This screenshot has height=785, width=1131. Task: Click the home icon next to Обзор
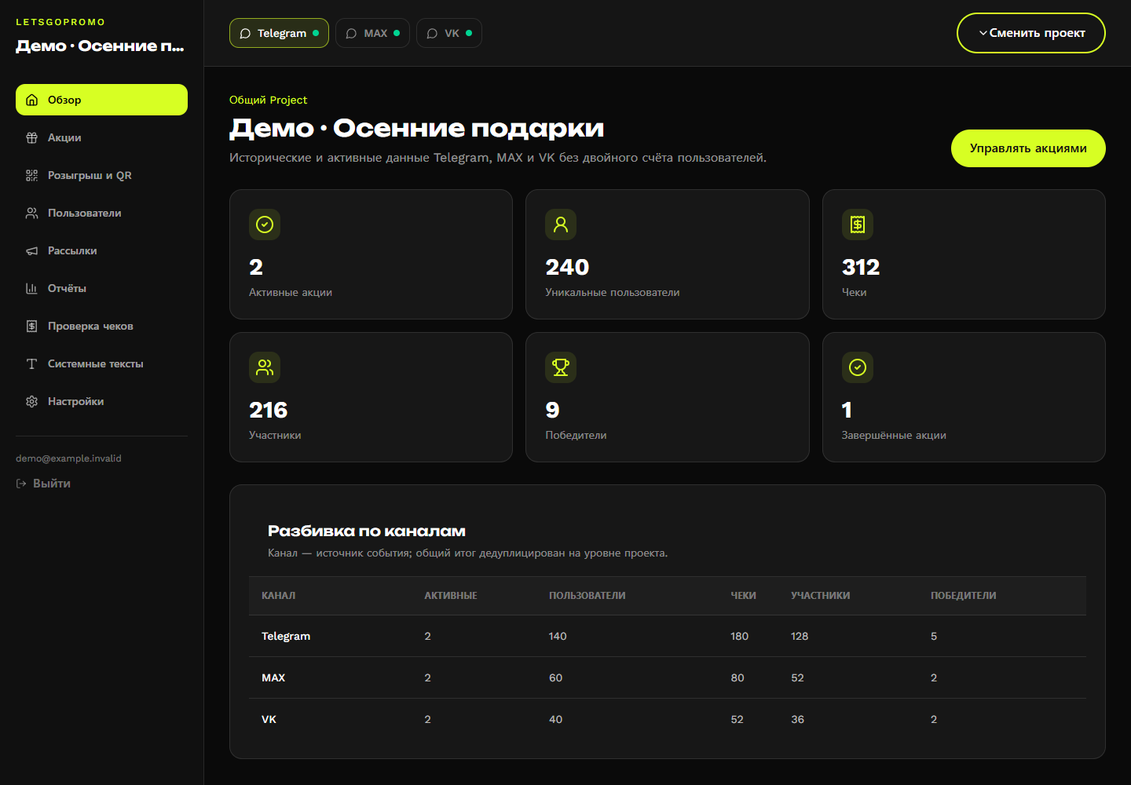[31, 100]
